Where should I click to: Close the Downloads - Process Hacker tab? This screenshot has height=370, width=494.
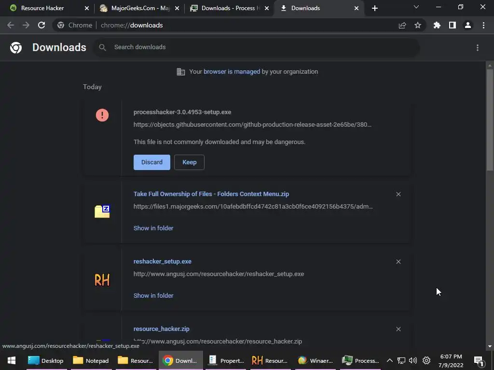(x=267, y=8)
